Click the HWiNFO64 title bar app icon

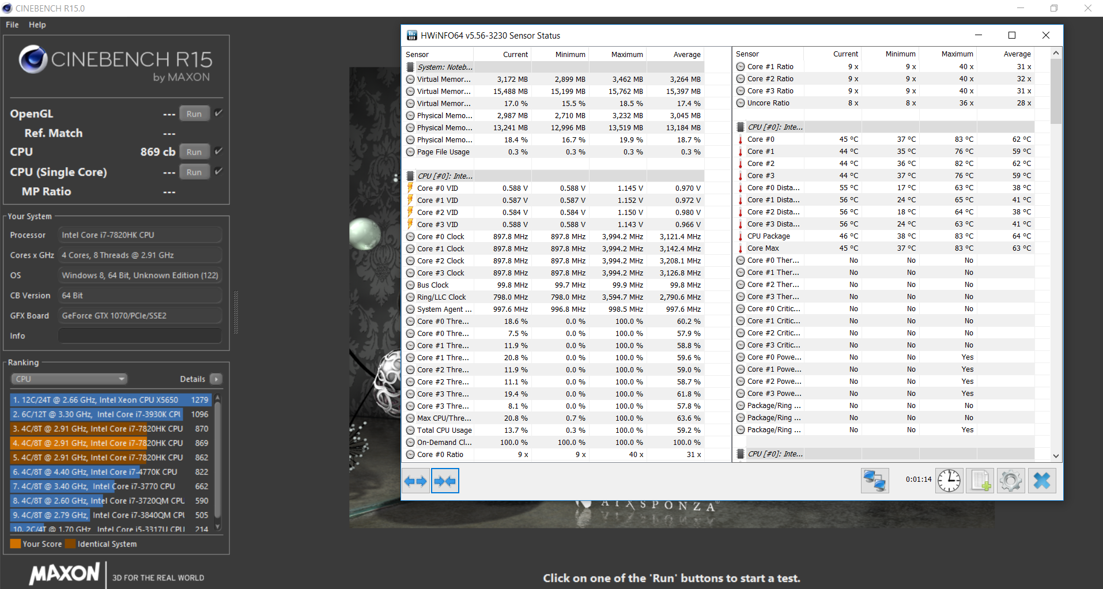click(411, 35)
